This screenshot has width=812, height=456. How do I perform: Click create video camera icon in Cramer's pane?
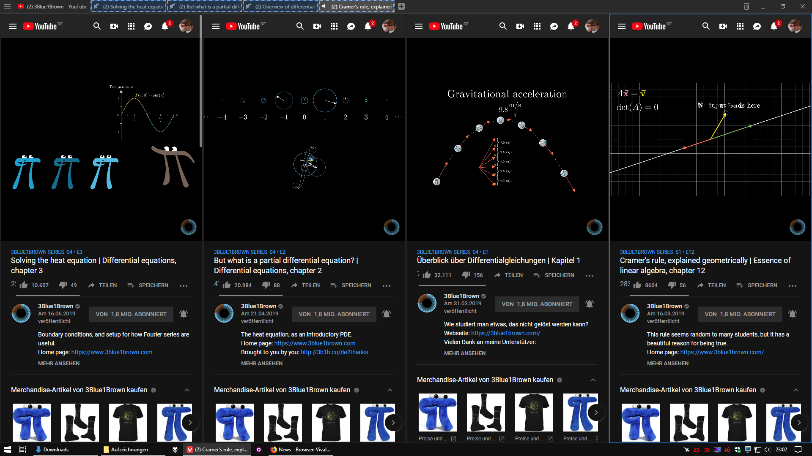pos(723,26)
